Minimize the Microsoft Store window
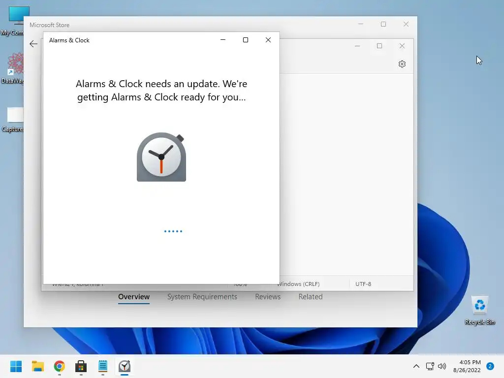504x378 pixels. (x=361, y=24)
